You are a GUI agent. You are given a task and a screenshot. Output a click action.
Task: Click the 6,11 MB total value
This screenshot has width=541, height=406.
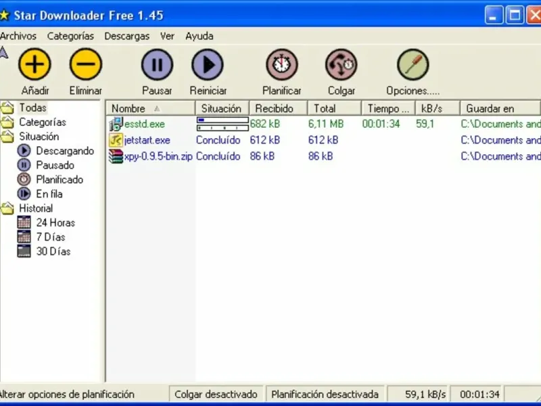pyautogui.click(x=326, y=124)
